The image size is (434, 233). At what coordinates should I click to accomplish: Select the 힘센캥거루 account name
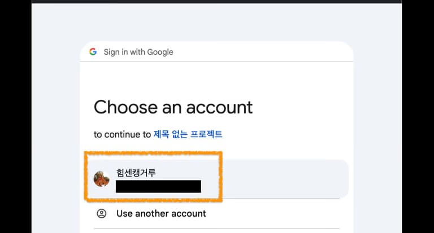136,173
